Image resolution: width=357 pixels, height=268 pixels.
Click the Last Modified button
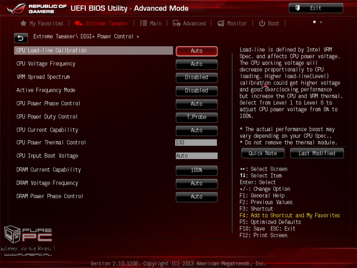point(317,153)
